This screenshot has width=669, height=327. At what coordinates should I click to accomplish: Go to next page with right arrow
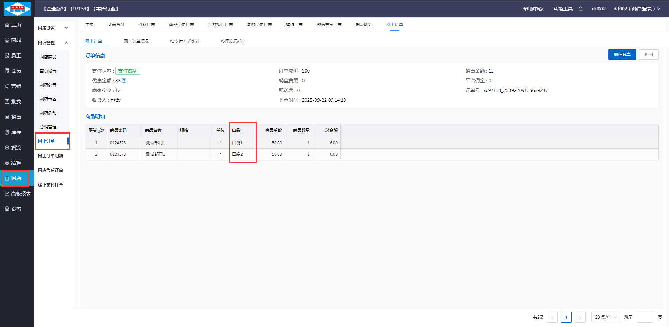[580, 317]
